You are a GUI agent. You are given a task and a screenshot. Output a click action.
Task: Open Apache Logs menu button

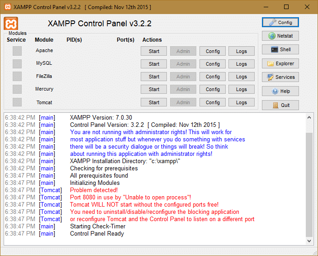tap(242, 51)
